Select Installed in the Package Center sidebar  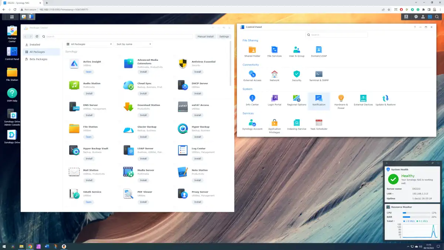click(35, 44)
